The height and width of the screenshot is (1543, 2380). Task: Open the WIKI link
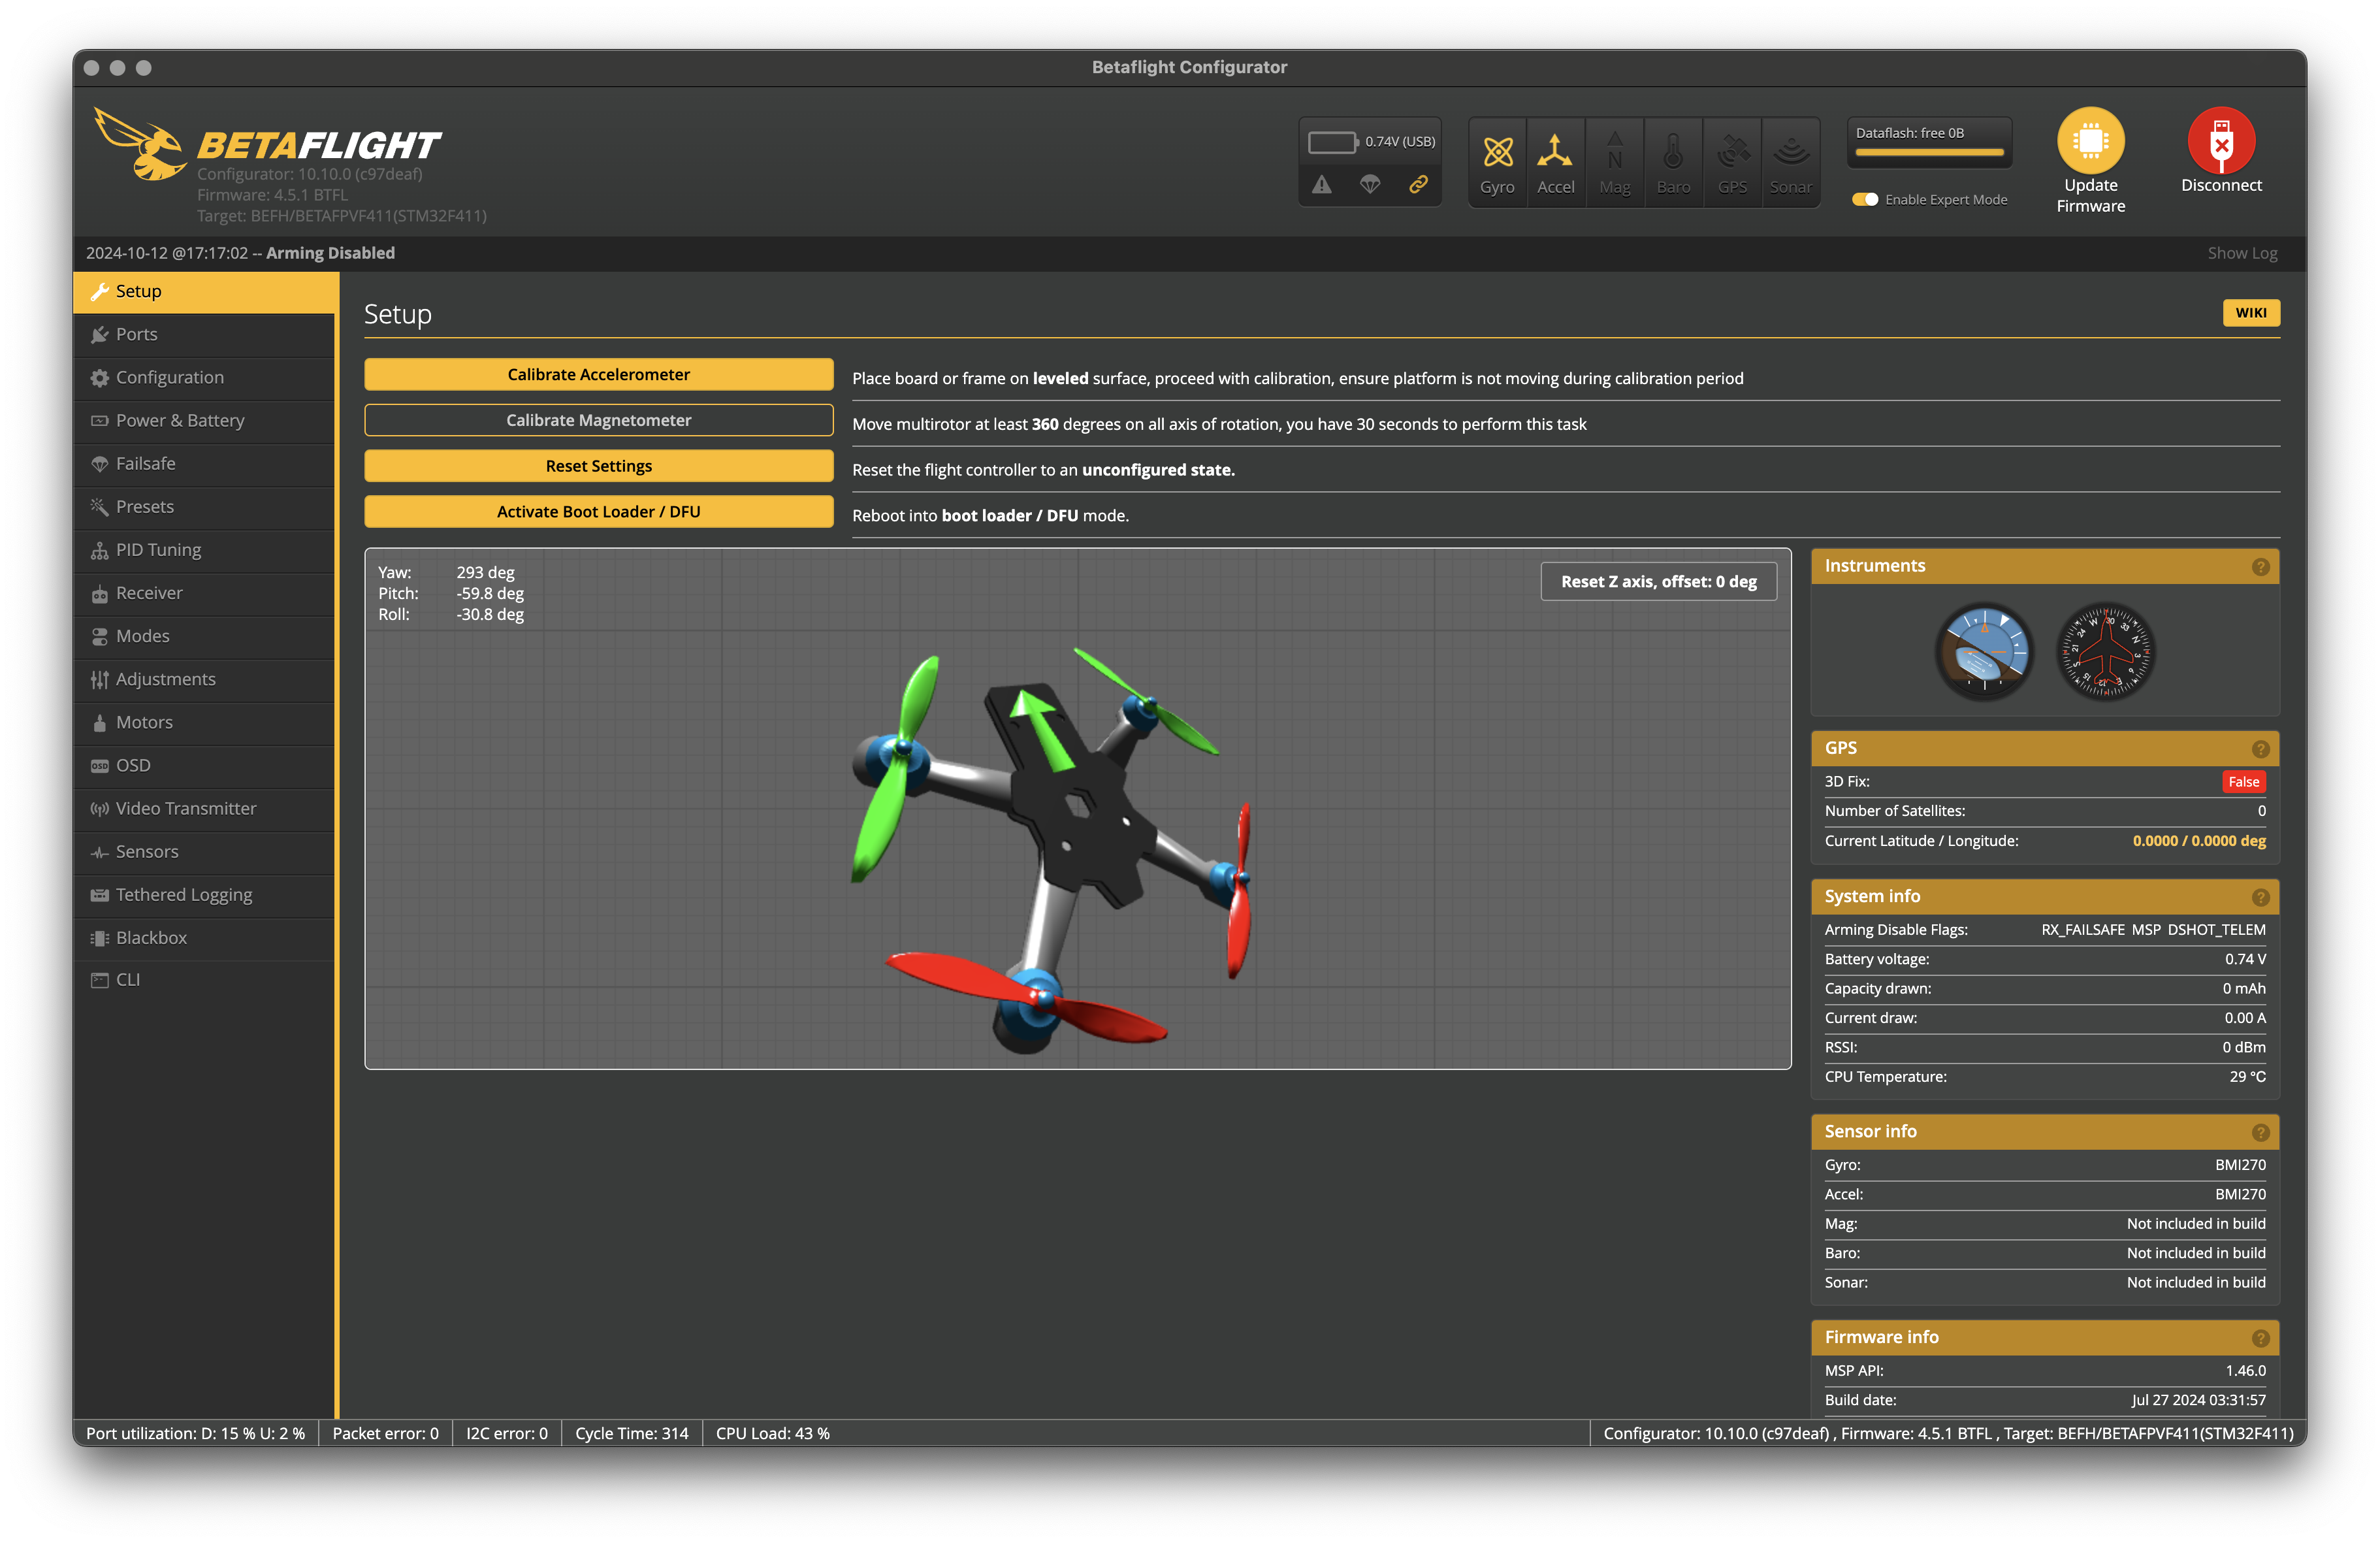2250,312
